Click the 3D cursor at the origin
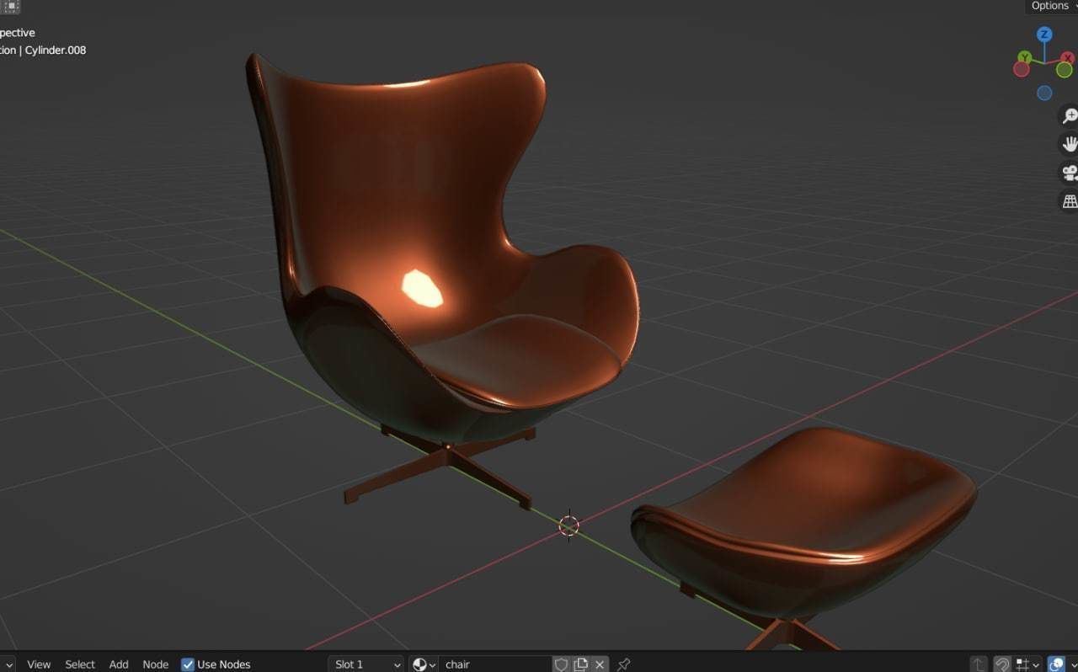The width and height of the screenshot is (1078, 672). tap(569, 525)
